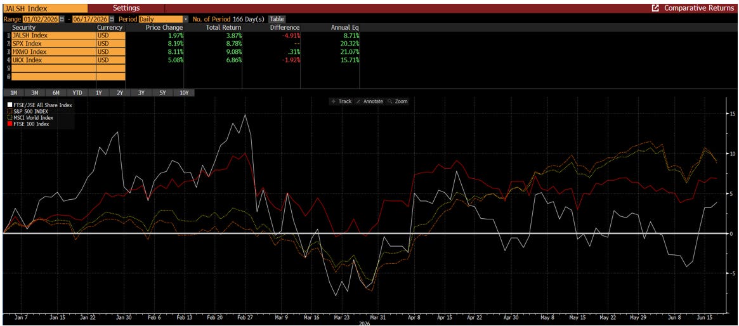Click the empty security field in row 6
The width and height of the screenshot is (739, 326).
click(x=53, y=76)
